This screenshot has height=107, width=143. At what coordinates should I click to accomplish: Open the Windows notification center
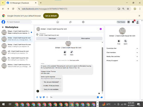138,104
